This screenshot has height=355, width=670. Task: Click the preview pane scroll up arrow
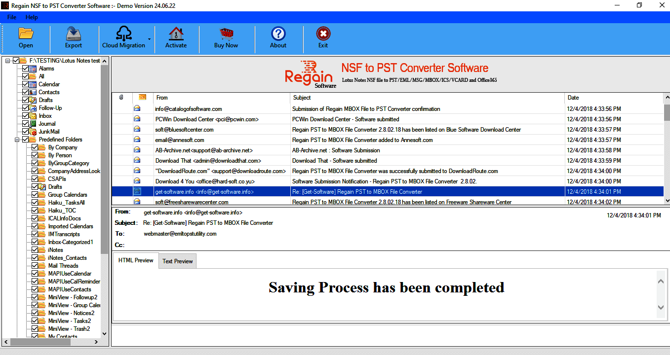pos(662,281)
